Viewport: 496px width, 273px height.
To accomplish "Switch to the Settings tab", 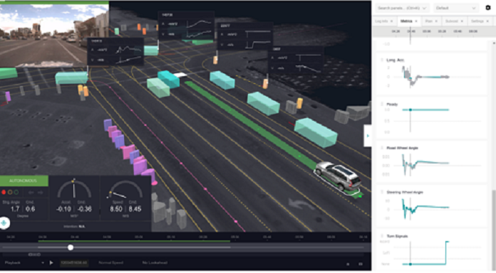I will [477, 21].
